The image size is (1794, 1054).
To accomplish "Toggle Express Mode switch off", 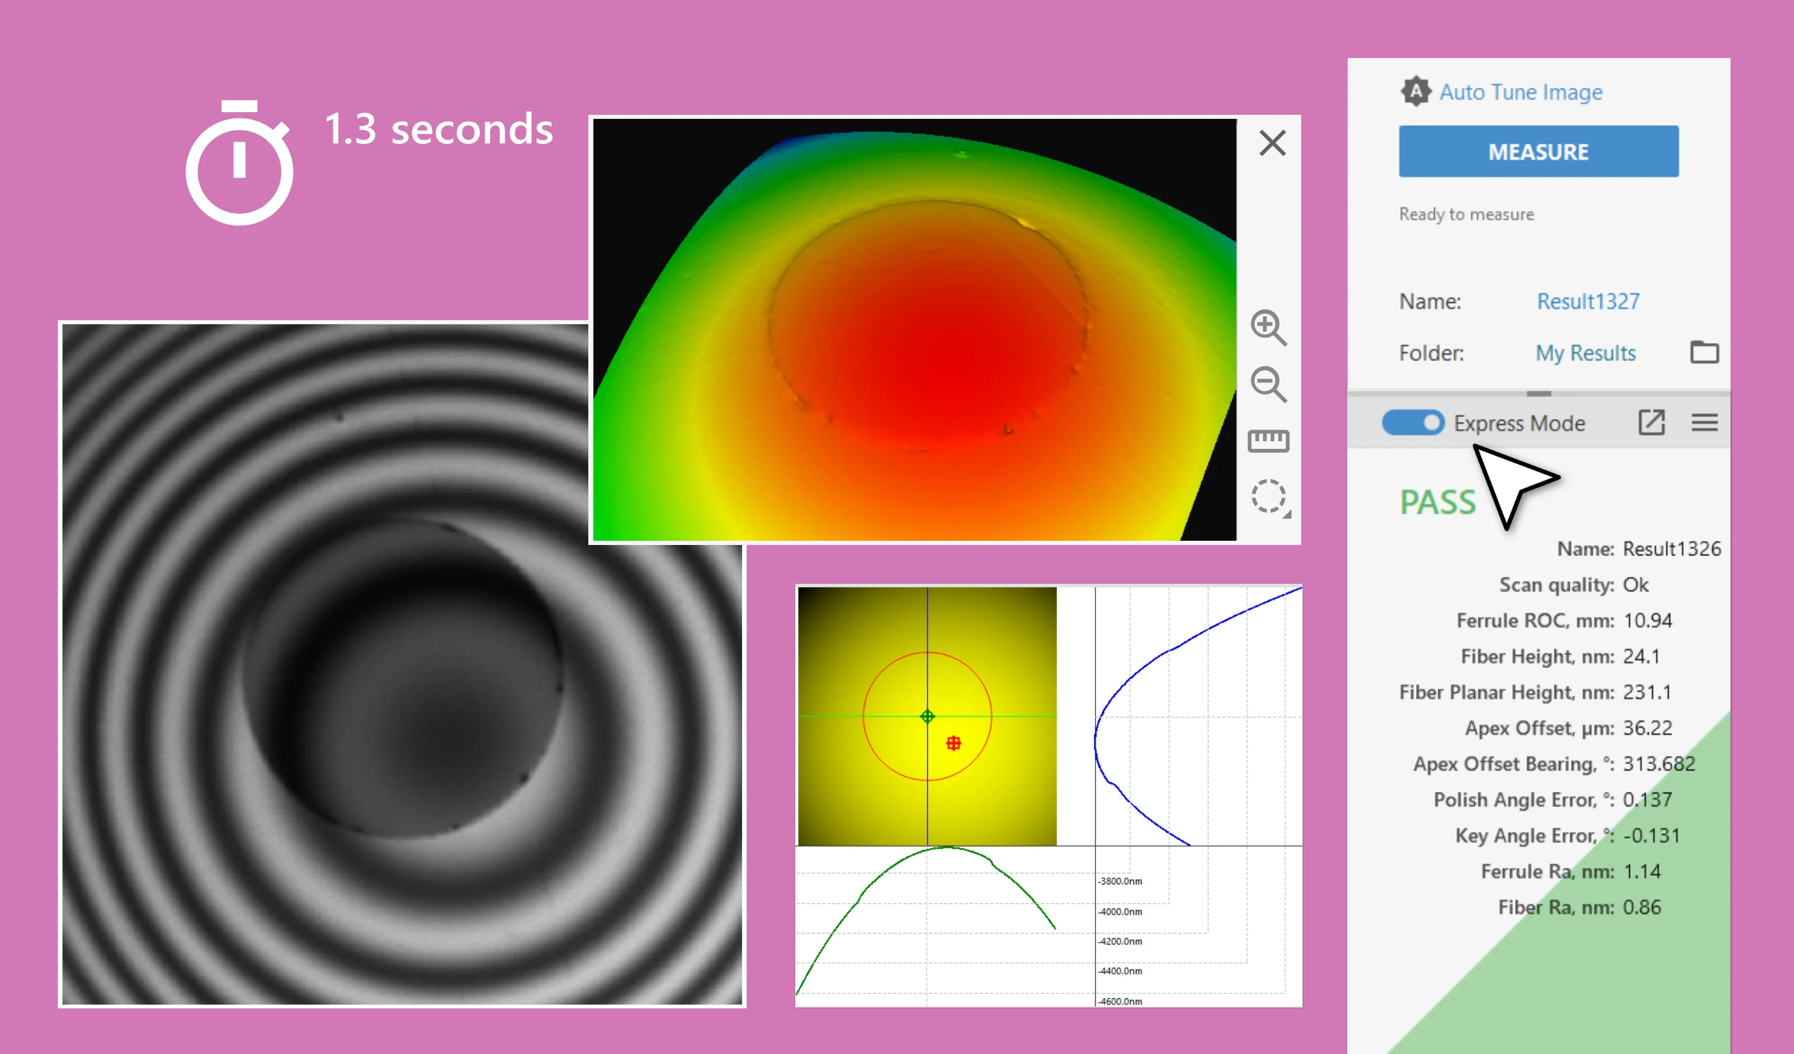I will pos(1413,423).
